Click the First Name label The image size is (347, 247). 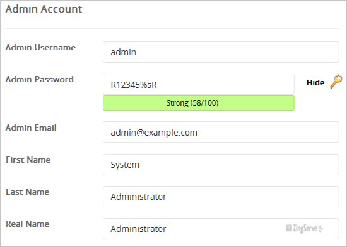click(x=28, y=160)
